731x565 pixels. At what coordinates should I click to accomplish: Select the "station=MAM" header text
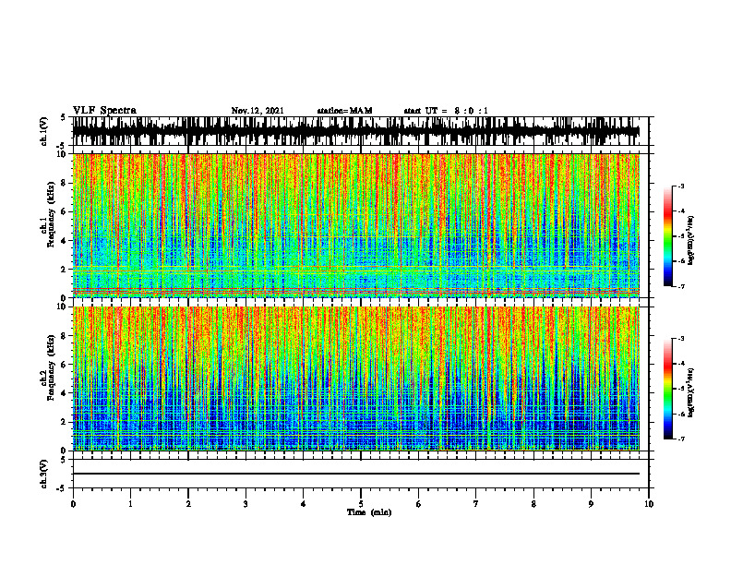(x=344, y=111)
